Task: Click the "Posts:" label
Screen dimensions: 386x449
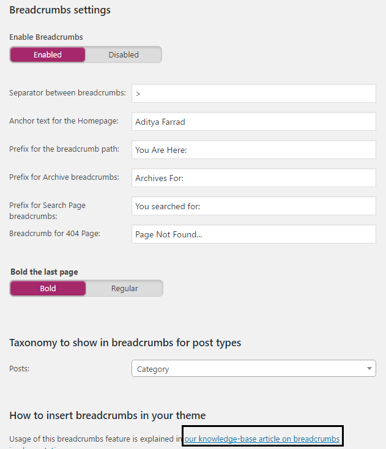Action: point(20,369)
